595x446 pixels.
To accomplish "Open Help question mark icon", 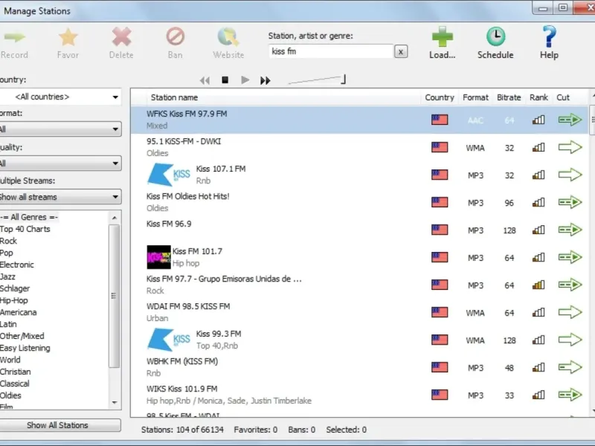I will point(549,36).
